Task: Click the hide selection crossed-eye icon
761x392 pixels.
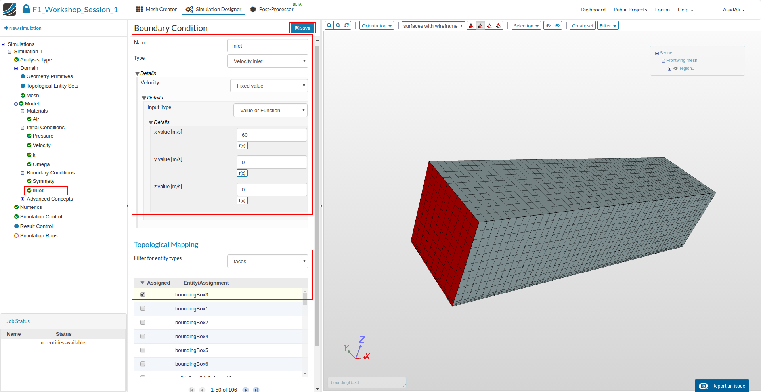Action: [x=548, y=26]
